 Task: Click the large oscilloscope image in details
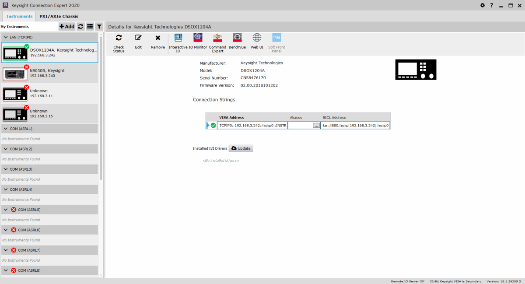click(416, 70)
